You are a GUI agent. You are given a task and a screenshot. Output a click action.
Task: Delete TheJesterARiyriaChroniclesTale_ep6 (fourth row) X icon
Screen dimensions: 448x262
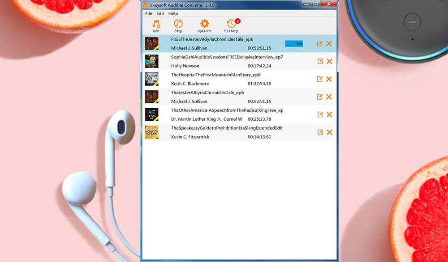coord(329,97)
